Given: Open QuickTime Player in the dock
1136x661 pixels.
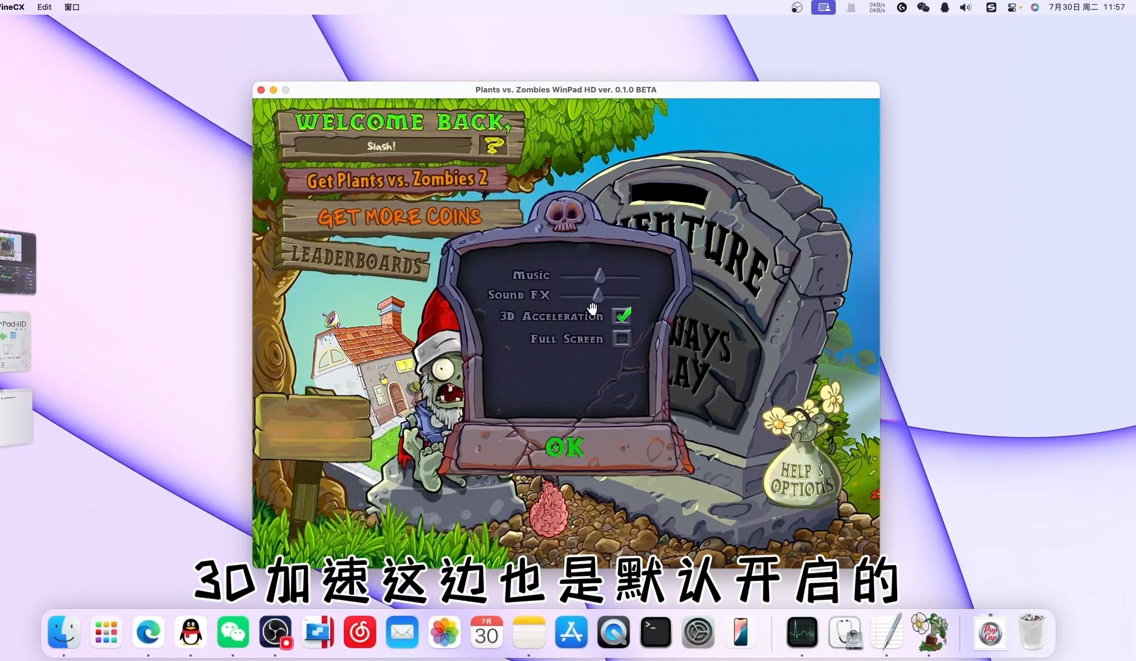Looking at the screenshot, I should pyautogui.click(x=613, y=632).
